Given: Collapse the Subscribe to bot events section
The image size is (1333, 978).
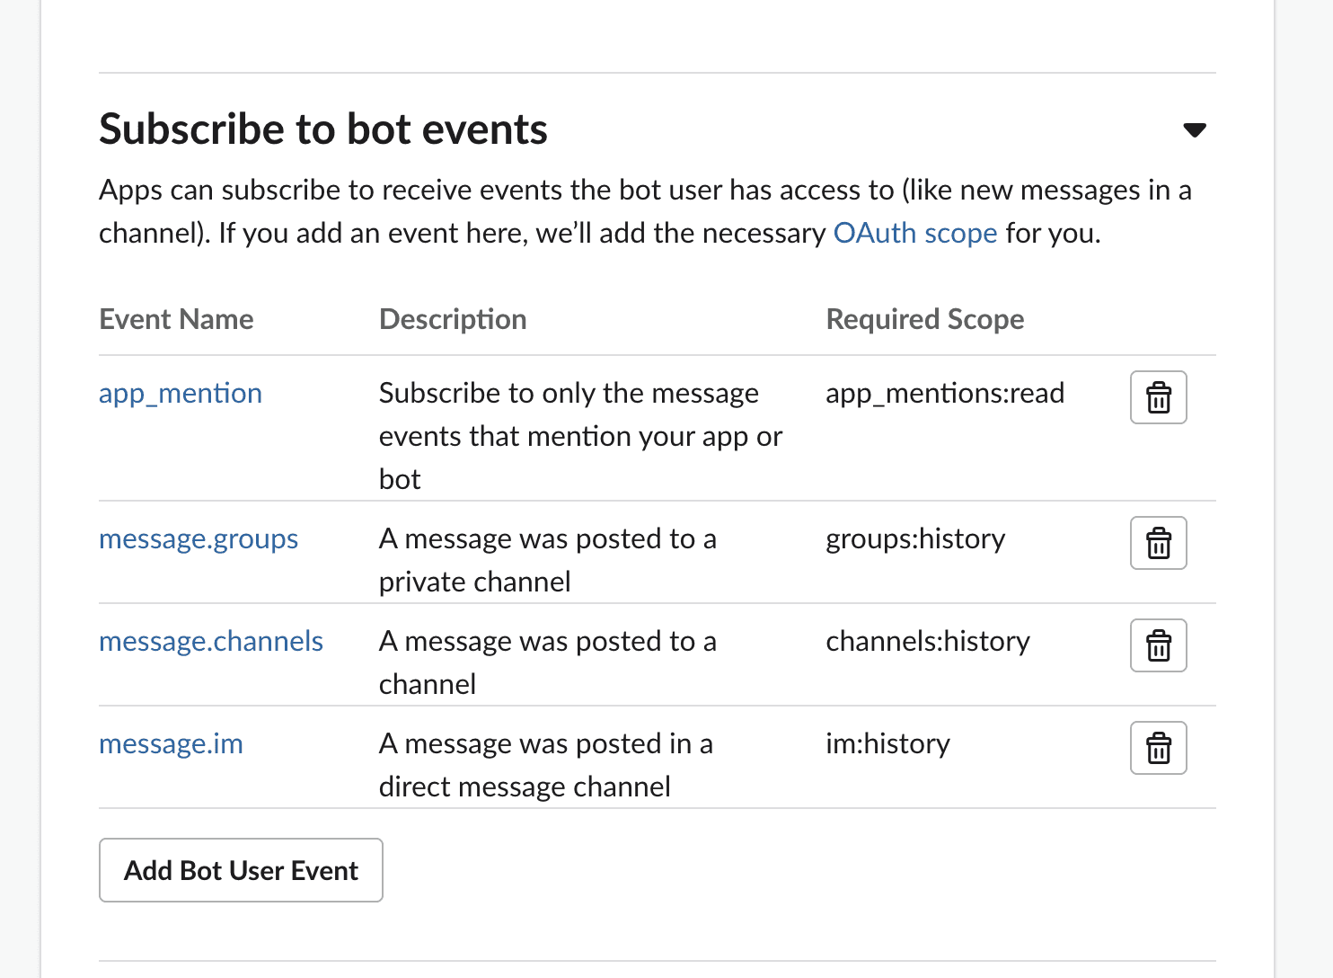Looking at the screenshot, I should (x=1194, y=130).
